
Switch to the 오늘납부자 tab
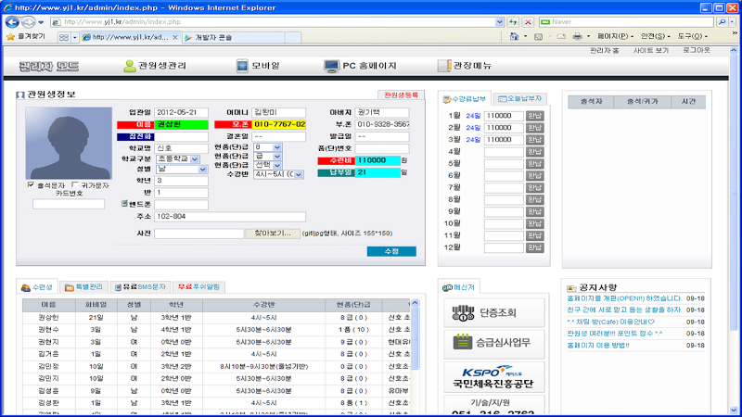520,98
